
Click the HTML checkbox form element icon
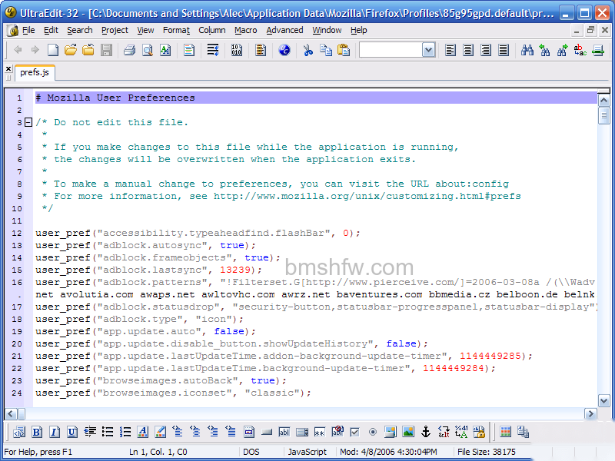pos(355,432)
